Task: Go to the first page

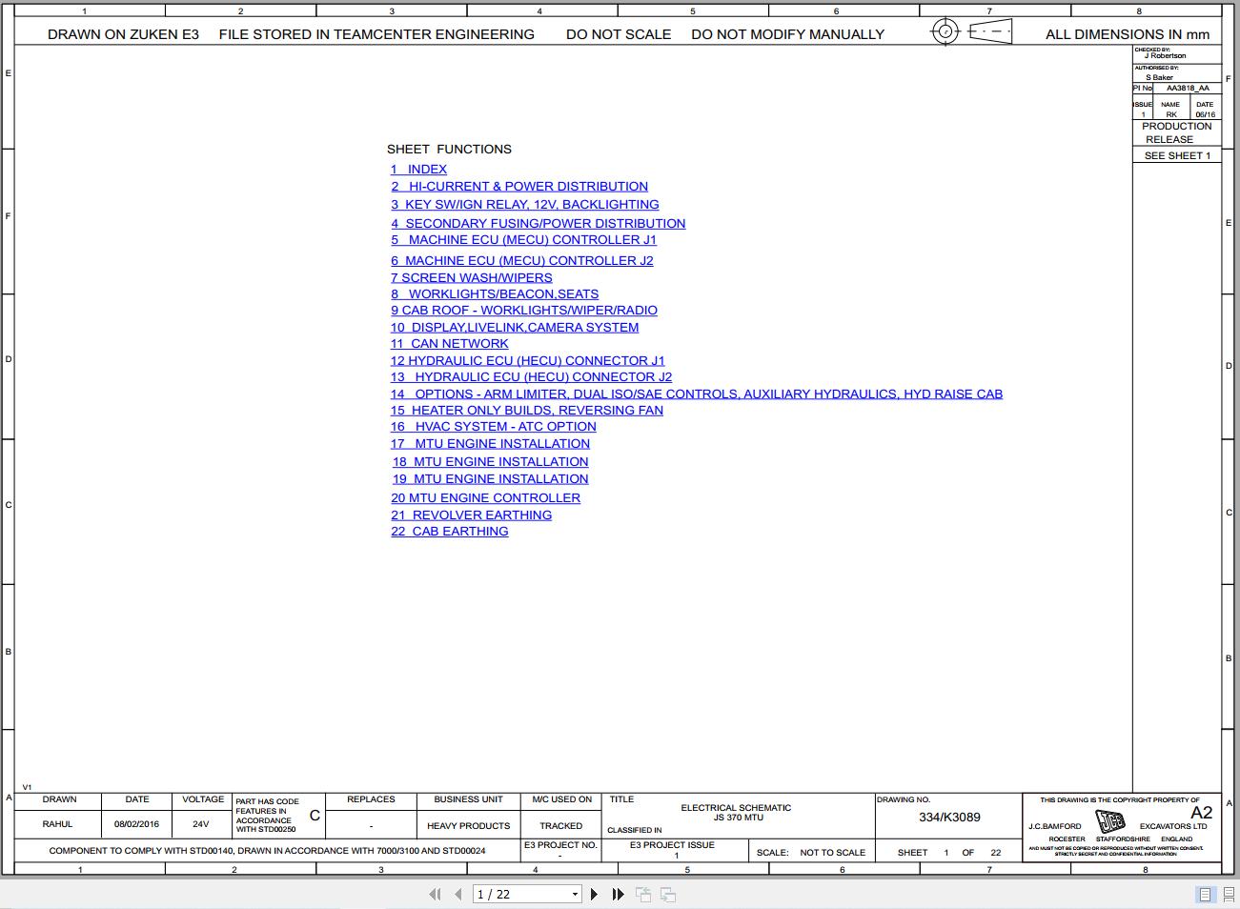Action: [435, 894]
